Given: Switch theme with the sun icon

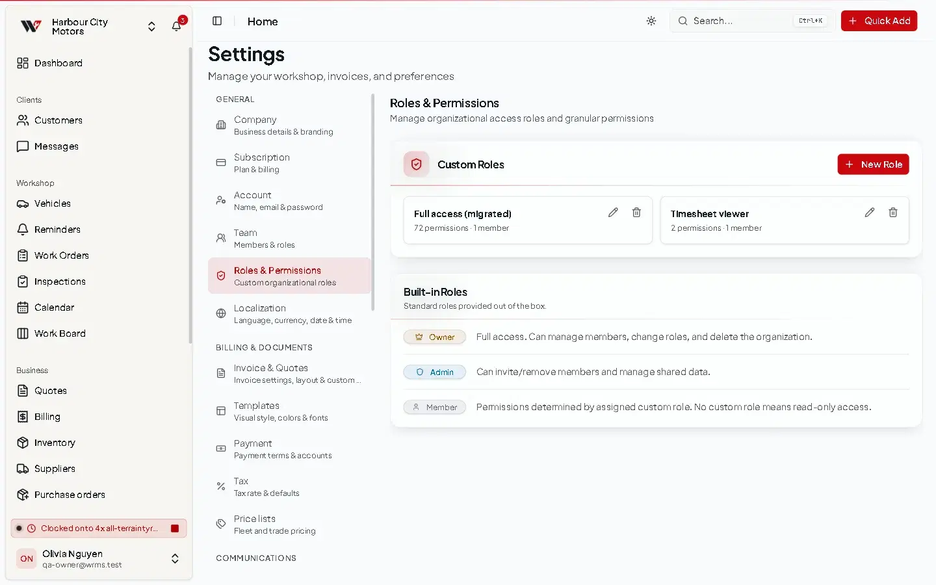Looking at the screenshot, I should pos(651,21).
